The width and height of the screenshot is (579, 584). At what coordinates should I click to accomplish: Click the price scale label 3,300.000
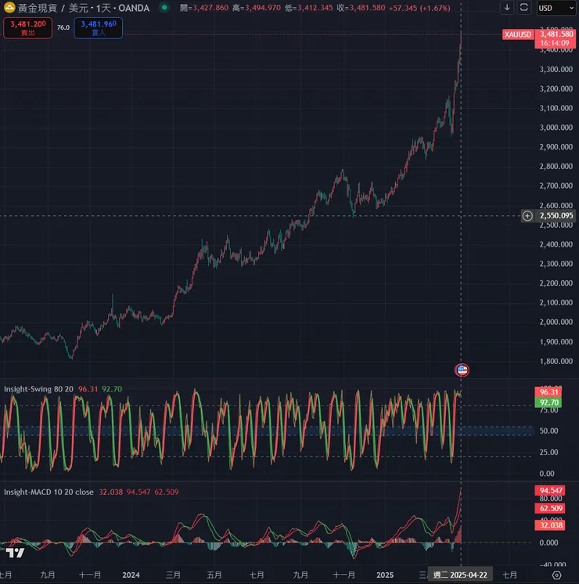coord(556,69)
